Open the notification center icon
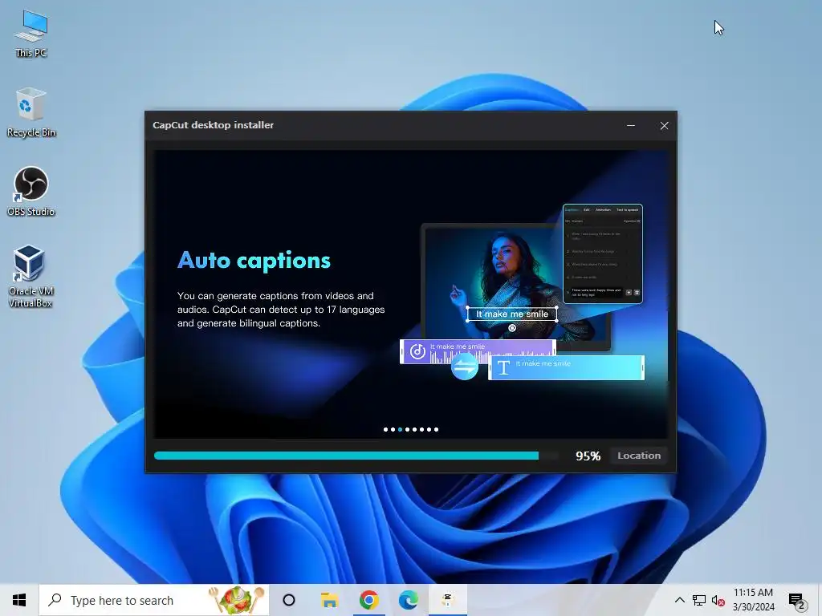This screenshot has height=616, width=822. click(x=797, y=601)
